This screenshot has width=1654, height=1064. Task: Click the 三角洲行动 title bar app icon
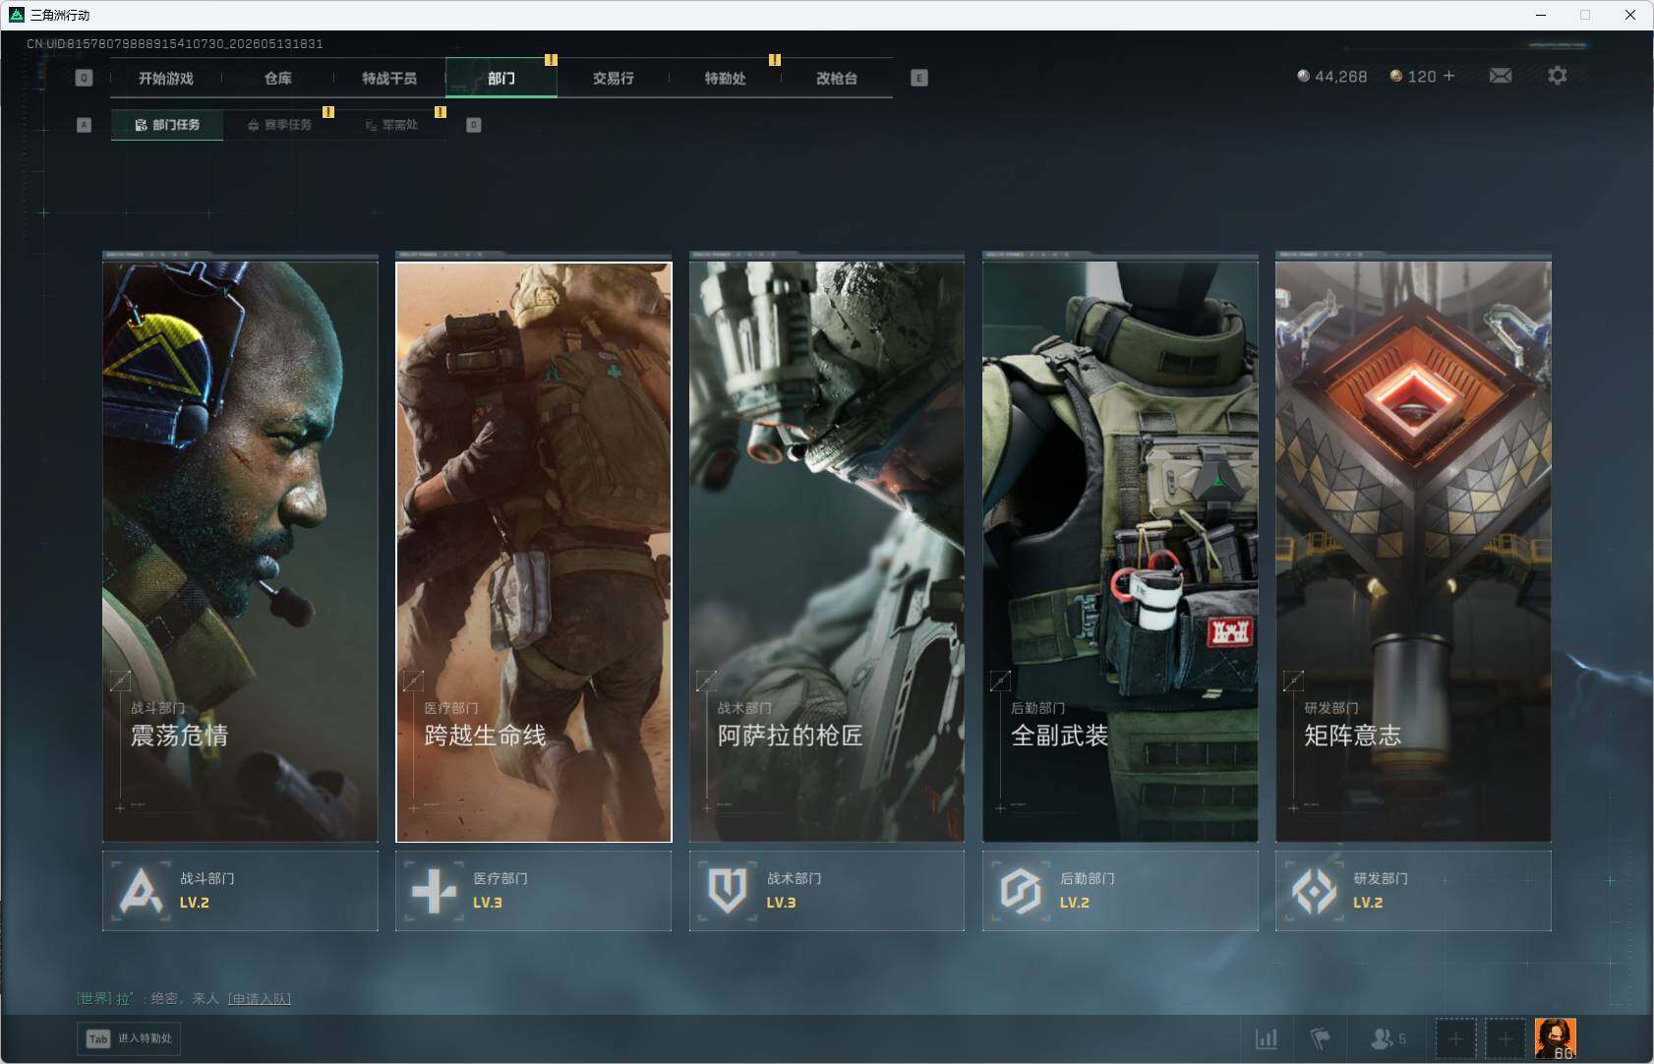pyautogui.click(x=16, y=15)
